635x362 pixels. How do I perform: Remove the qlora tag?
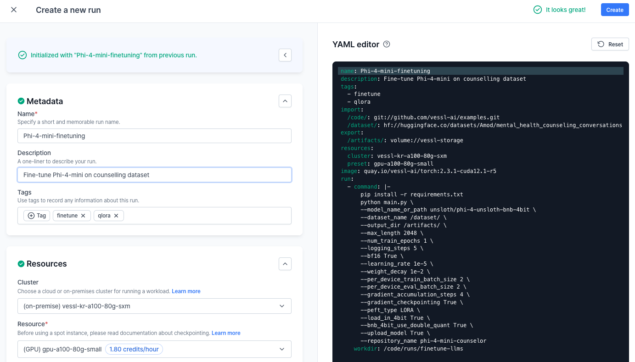click(116, 216)
